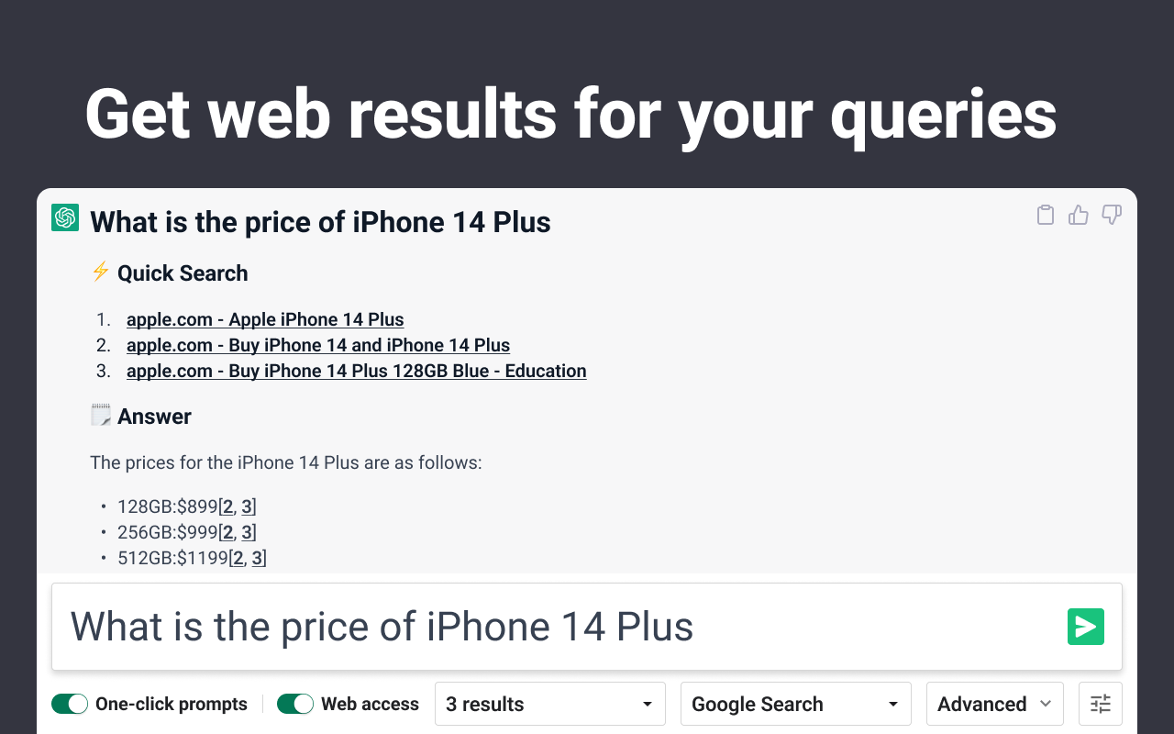This screenshot has width=1174, height=734.
Task: Send the query with the green arrow button
Action: [1085, 627]
